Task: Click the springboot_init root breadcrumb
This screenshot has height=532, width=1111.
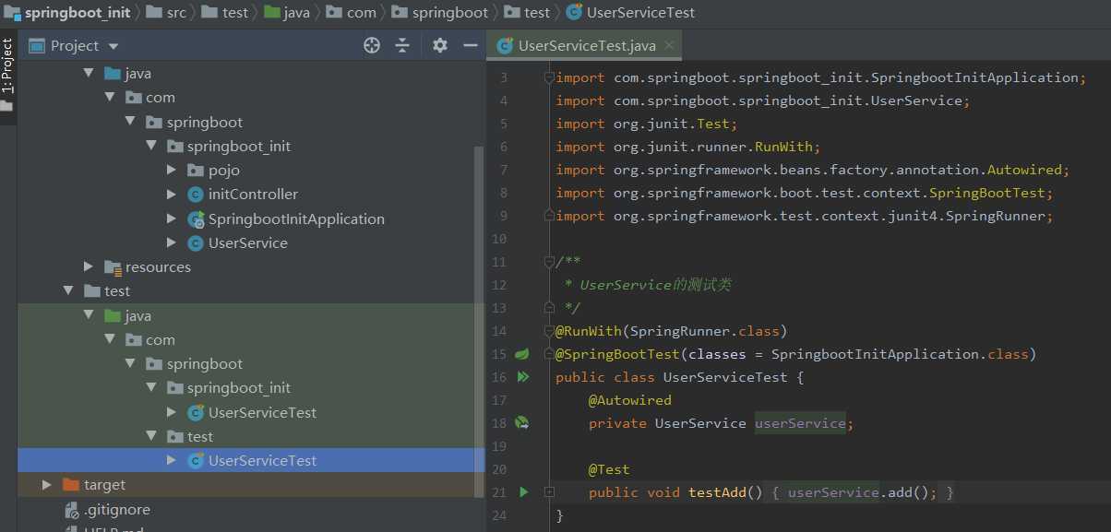Action: point(69,12)
